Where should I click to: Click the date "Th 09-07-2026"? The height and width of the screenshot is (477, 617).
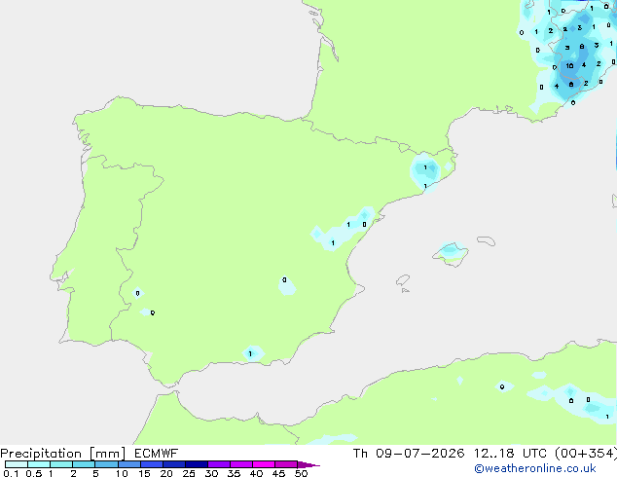pos(409,454)
